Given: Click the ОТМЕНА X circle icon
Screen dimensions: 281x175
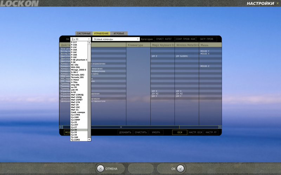Looking at the screenshot, I should [x=100, y=168].
